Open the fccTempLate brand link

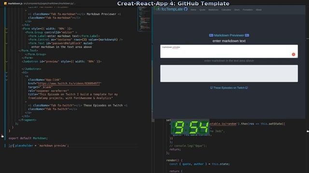pyautogui.click(x=172, y=9)
